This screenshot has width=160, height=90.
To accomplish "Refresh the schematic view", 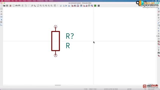I will click(38, 6).
